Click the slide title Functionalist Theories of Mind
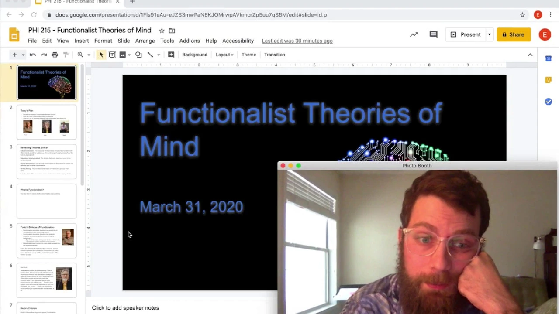Viewport: 559px width, 314px height. click(291, 130)
